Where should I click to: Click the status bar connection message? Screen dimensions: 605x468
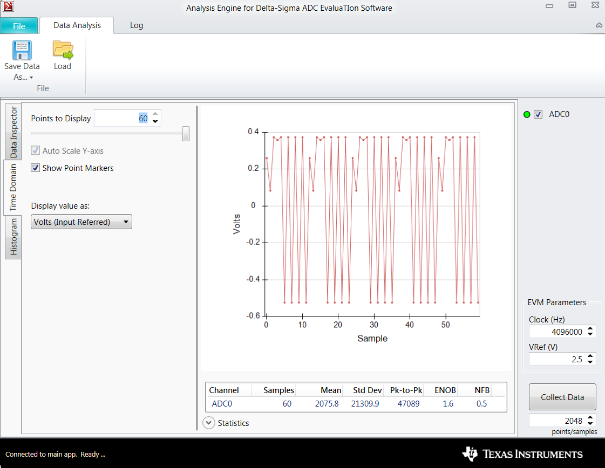click(x=55, y=454)
